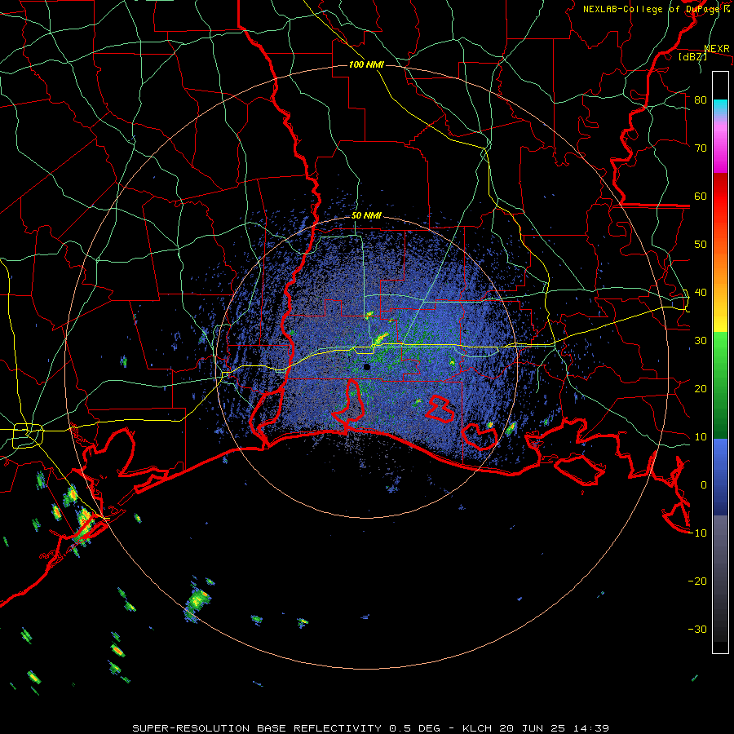Click the 80 value on reflectivity scale
The height and width of the screenshot is (734, 734).
[701, 99]
